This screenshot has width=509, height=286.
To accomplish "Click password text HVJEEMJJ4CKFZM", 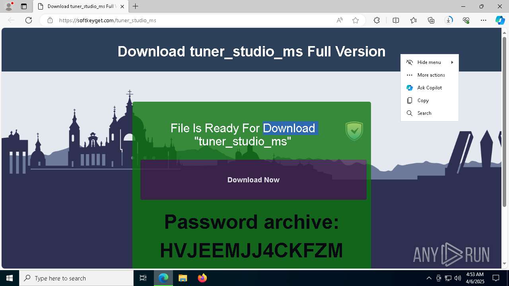I will (251, 251).
